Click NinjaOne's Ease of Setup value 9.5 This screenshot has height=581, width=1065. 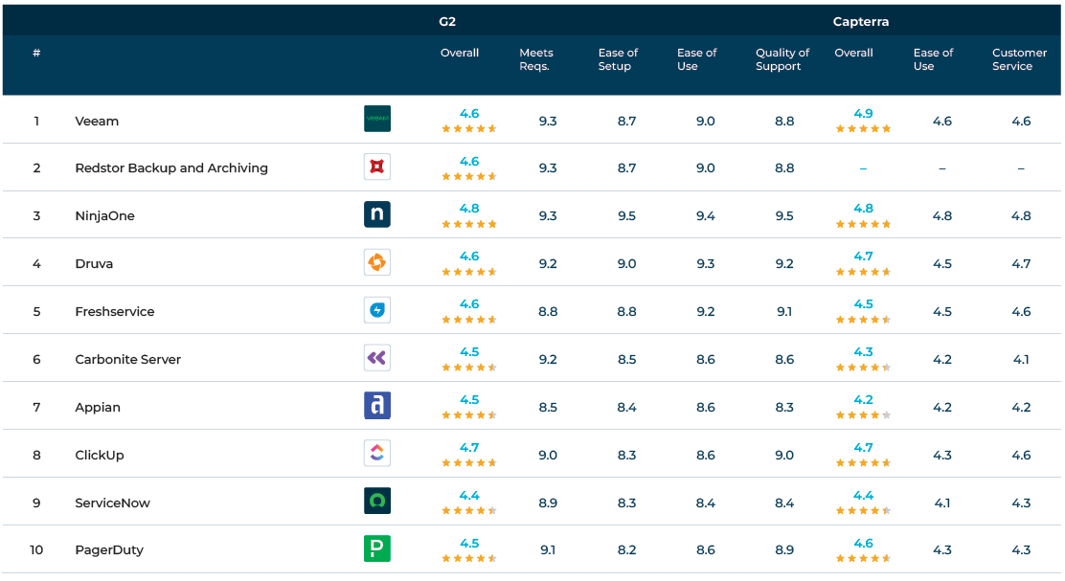(627, 215)
